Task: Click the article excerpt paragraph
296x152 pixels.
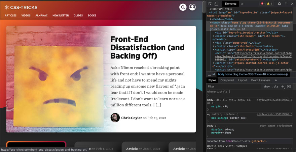Action: click(148, 86)
